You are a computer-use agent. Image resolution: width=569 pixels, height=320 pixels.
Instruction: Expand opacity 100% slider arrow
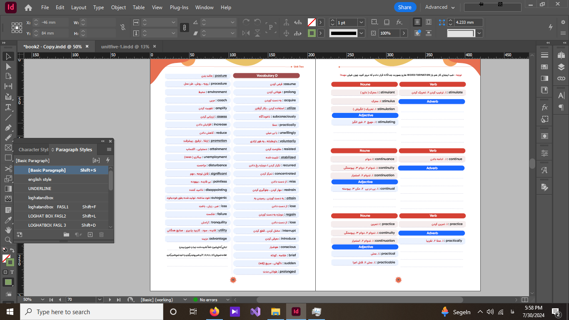(404, 33)
